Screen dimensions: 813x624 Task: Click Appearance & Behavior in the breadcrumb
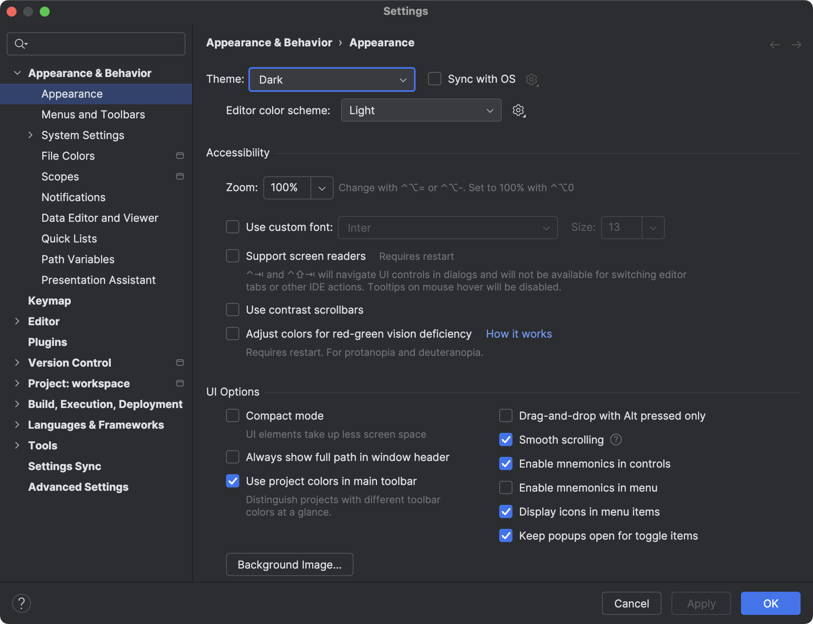point(269,43)
